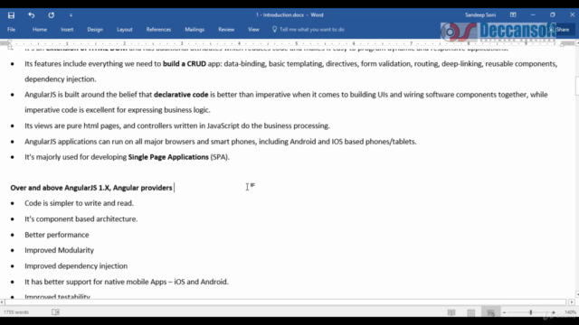Select the Design ribbon tab
Image resolution: width=579 pixels, height=325 pixels.
pyautogui.click(x=95, y=30)
